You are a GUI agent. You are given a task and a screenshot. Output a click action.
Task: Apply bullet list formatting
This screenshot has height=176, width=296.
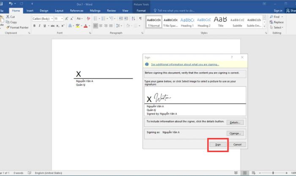pos(95,19)
